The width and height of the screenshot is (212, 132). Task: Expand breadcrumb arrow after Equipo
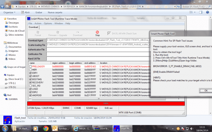[x=28, y=6]
